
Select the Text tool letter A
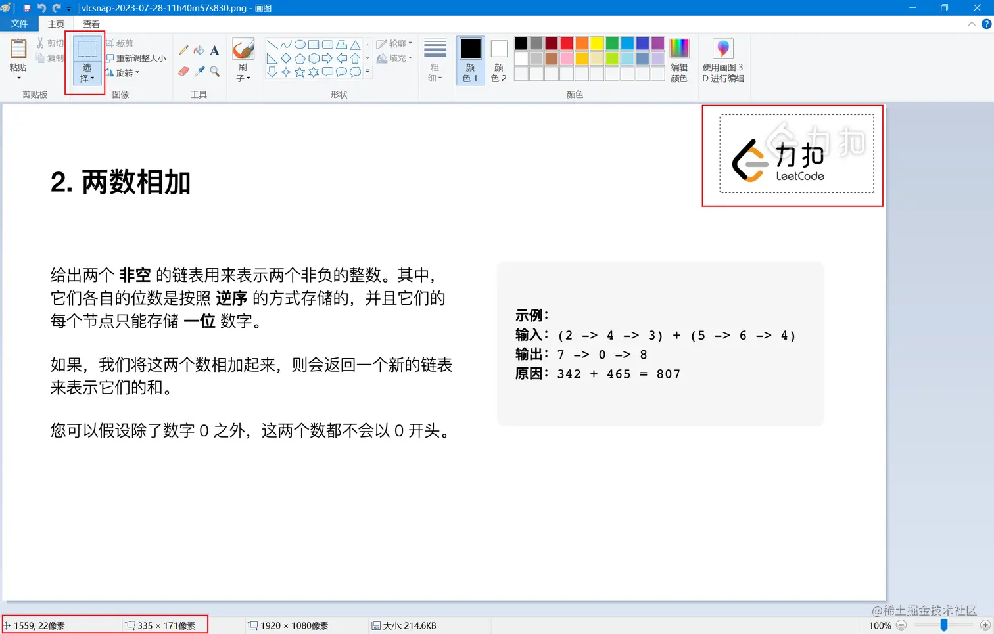pos(214,51)
